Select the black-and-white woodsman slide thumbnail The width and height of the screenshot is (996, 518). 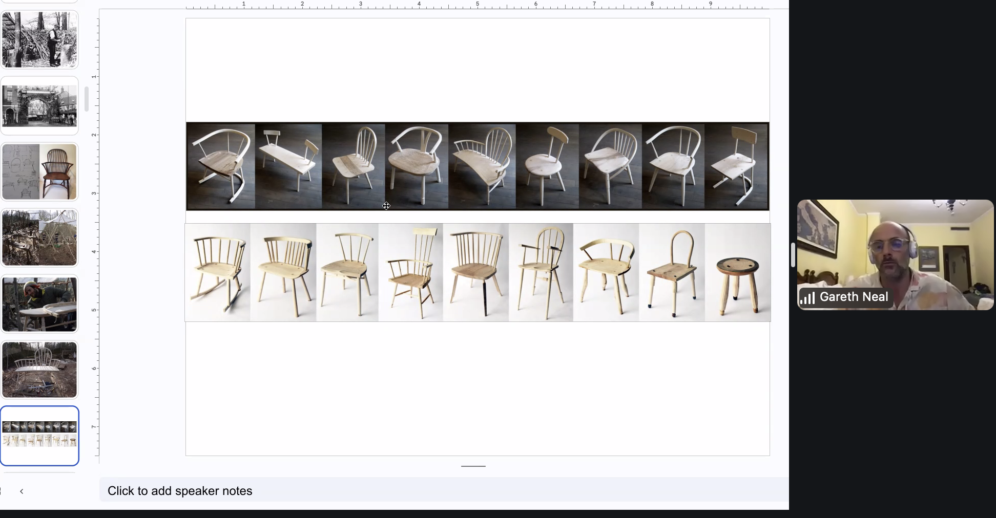click(39, 39)
